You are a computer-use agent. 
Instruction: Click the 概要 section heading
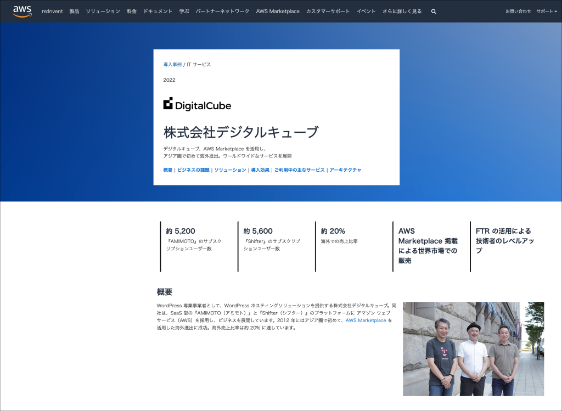click(165, 292)
